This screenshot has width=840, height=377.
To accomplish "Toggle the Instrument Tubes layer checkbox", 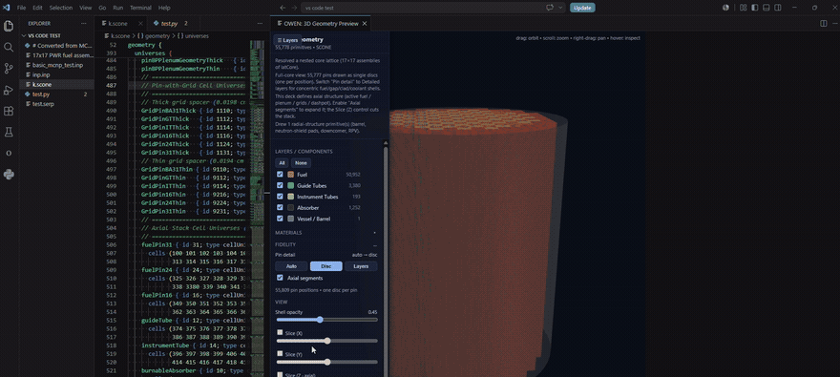I will point(280,197).
